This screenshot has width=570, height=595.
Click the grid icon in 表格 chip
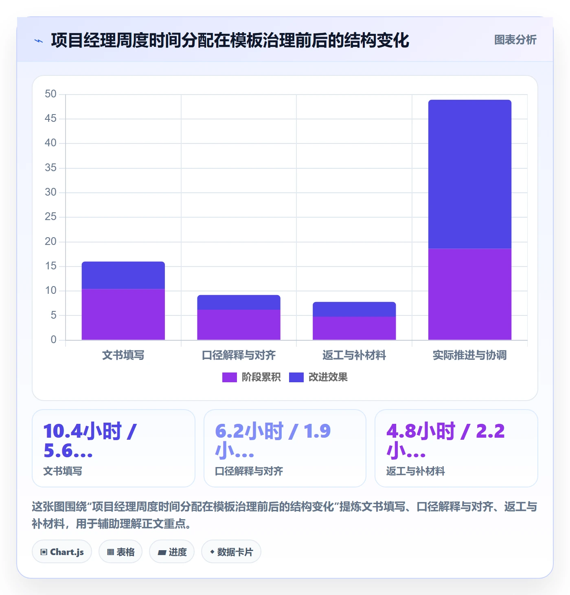click(111, 552)
